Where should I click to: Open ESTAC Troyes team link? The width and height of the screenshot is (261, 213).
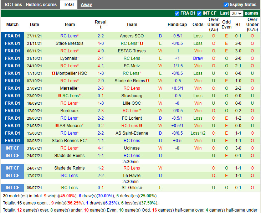point(132,51)
